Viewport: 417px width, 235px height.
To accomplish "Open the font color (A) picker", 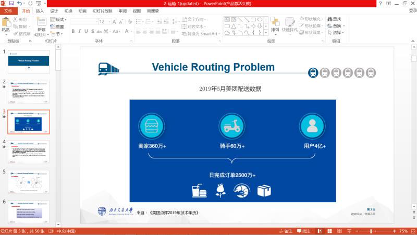I will pos(128,31).
